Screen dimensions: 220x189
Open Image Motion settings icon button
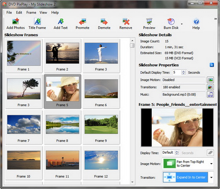click(210, 80)
